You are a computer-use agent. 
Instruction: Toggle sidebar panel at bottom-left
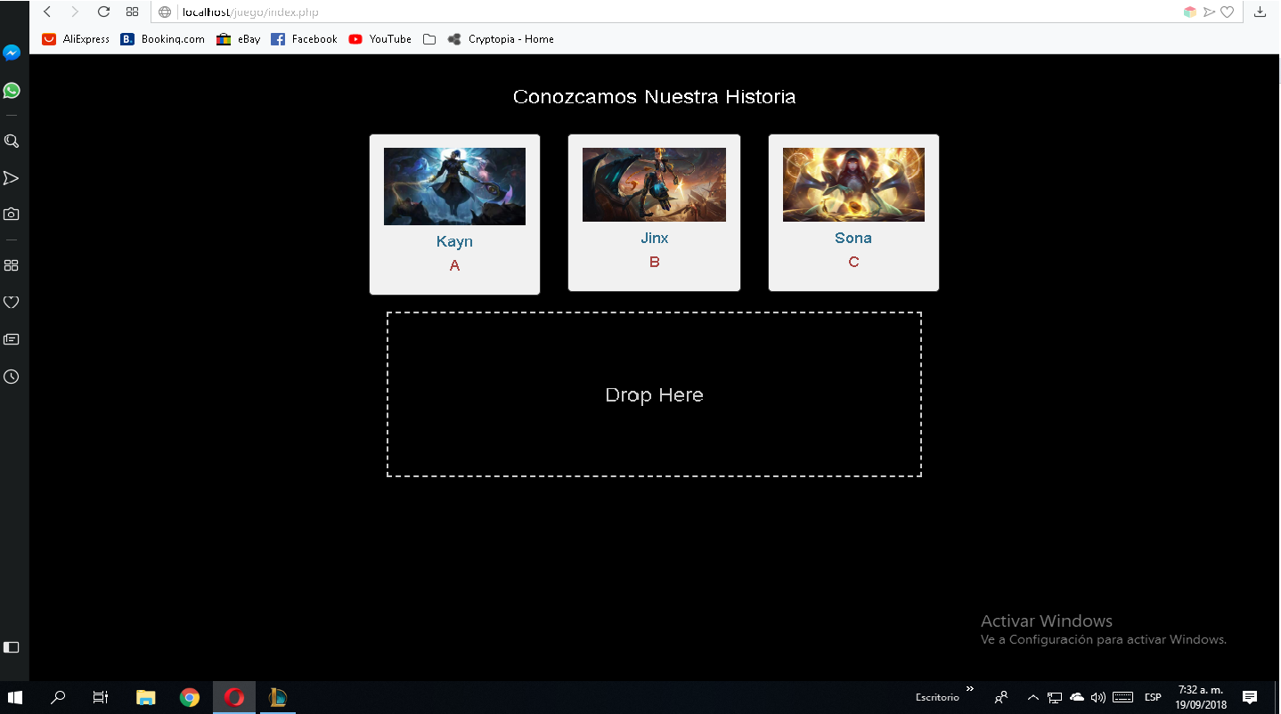tap(12, 647)
